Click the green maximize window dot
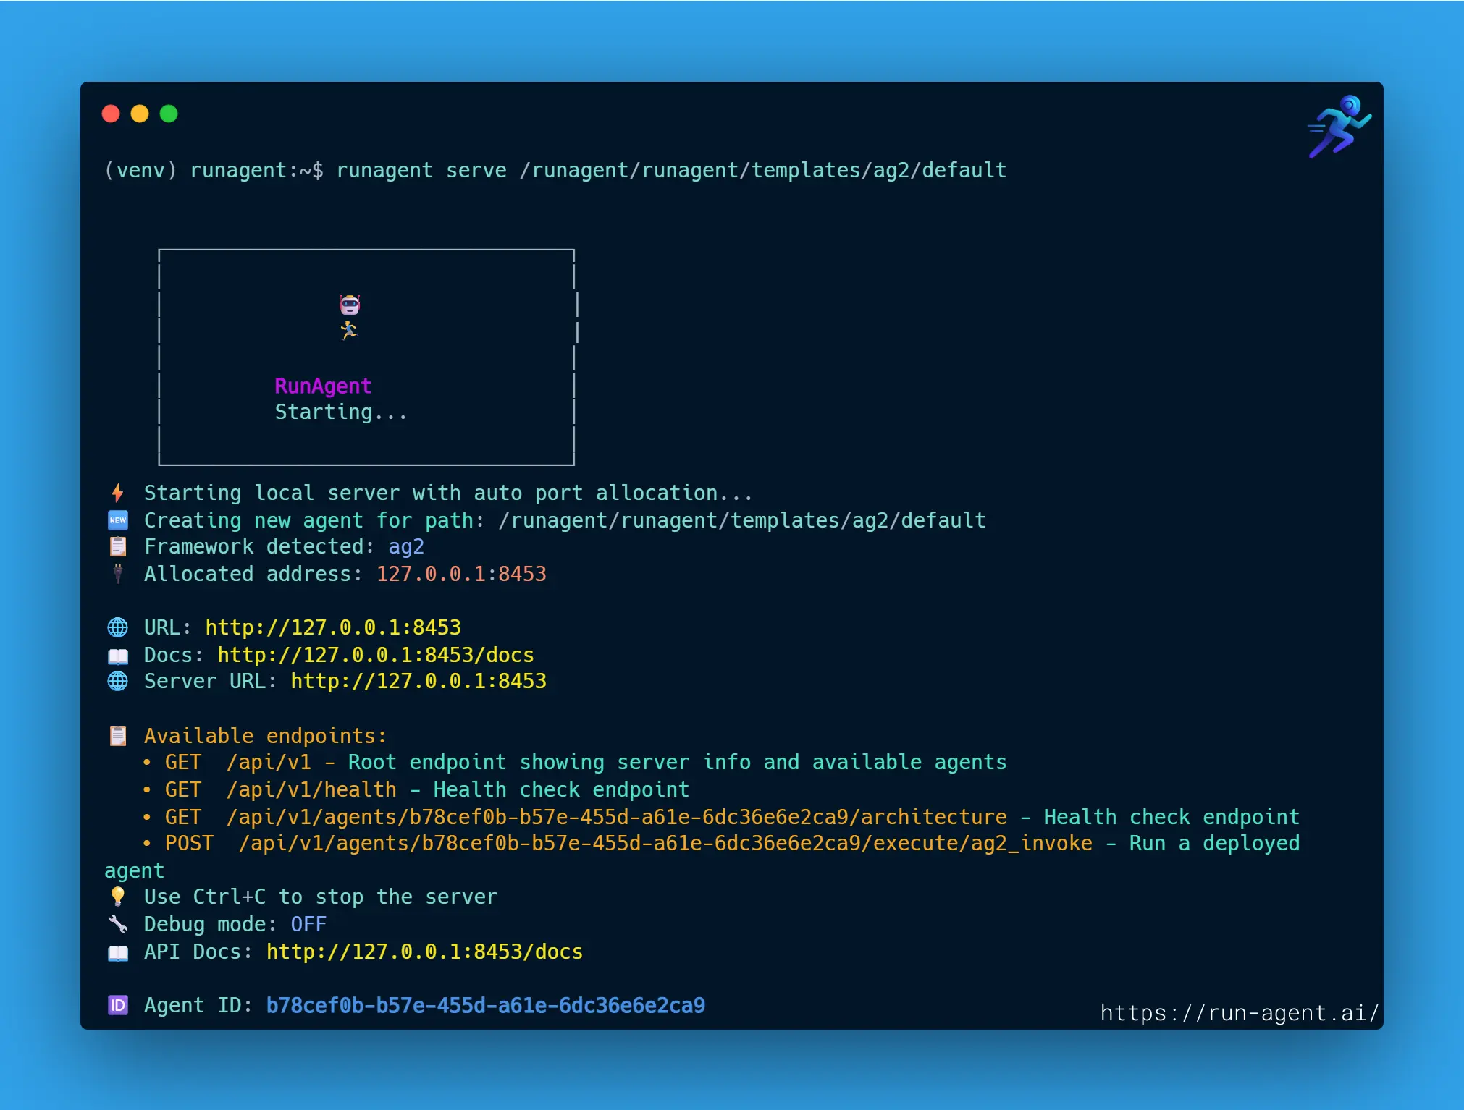This screenshot has width=1464, height=1110. (169, 114)
